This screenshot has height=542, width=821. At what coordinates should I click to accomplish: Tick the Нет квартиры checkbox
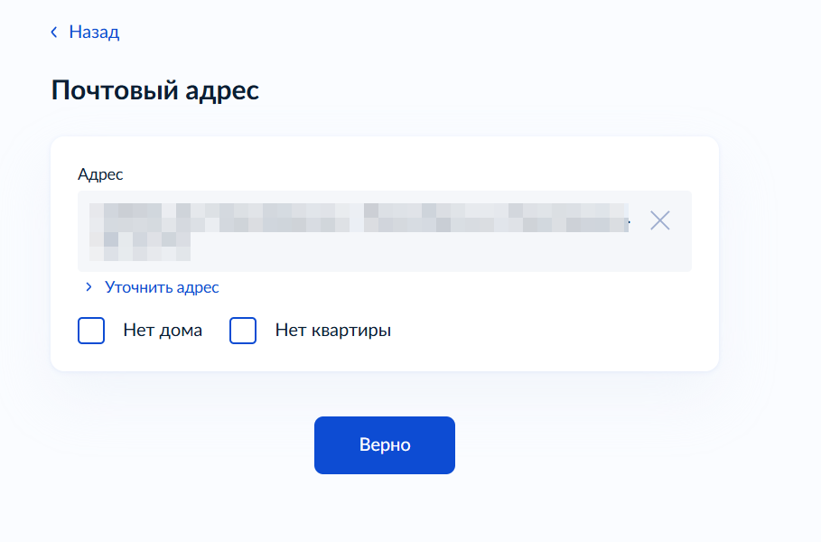(243, 331)
